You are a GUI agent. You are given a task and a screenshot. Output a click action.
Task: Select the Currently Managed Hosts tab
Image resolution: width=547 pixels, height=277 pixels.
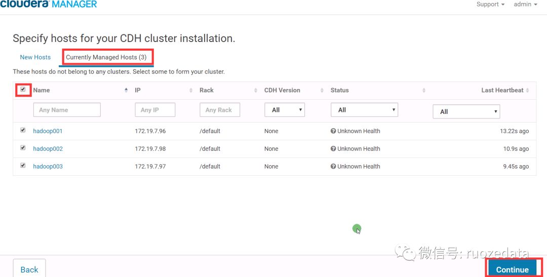click(x=106, y=57)
